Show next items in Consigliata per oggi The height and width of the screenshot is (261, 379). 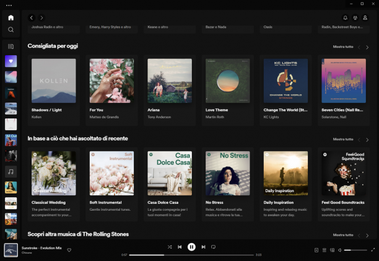pos(367,47)
